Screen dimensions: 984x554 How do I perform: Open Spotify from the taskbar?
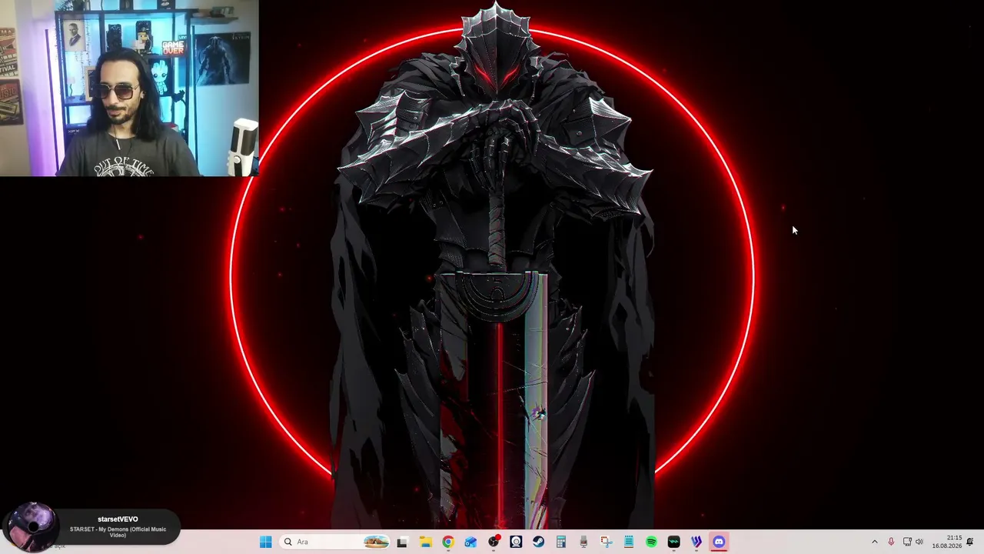click(x=651, y=542)
